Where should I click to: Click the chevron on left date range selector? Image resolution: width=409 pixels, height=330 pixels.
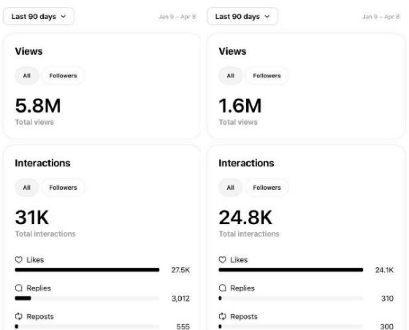64,16
